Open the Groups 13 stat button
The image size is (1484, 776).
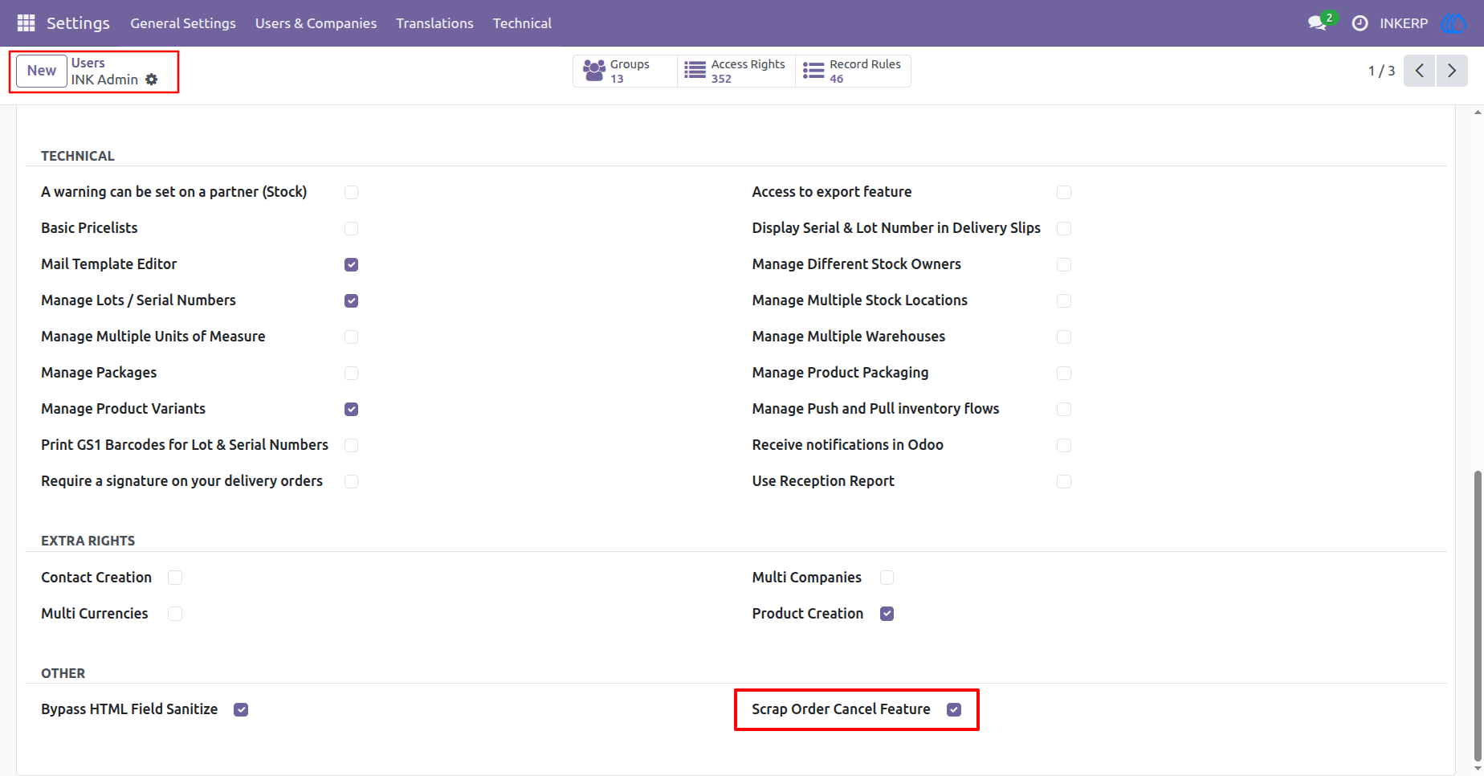click(625, 71)
